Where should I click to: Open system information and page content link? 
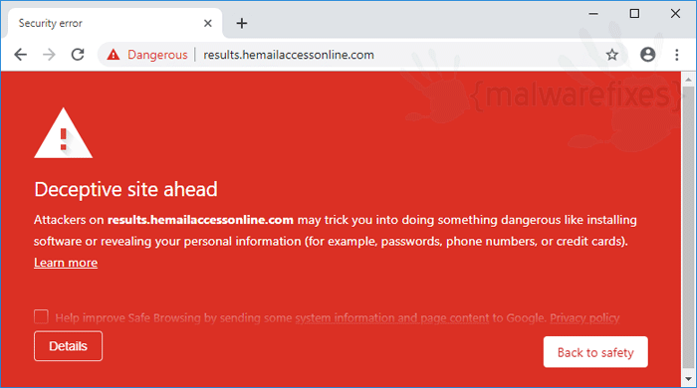[x=392, y=317]
